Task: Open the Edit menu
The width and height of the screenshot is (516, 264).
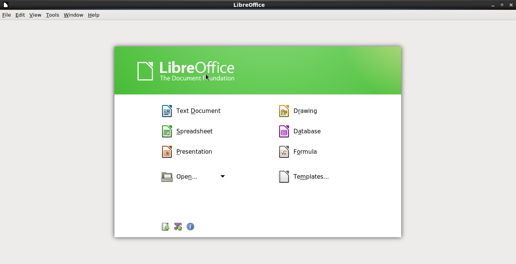Action: [x=20, y=15]
